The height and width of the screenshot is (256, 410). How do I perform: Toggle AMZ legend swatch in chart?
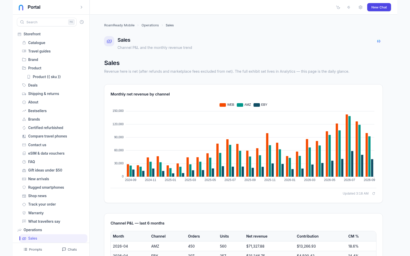tap(240, 105)
